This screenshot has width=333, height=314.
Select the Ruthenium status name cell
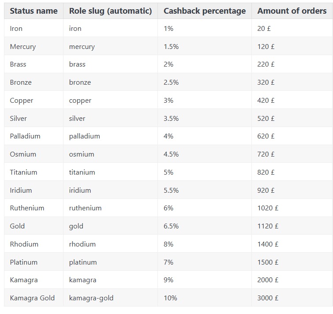(27, 208)
